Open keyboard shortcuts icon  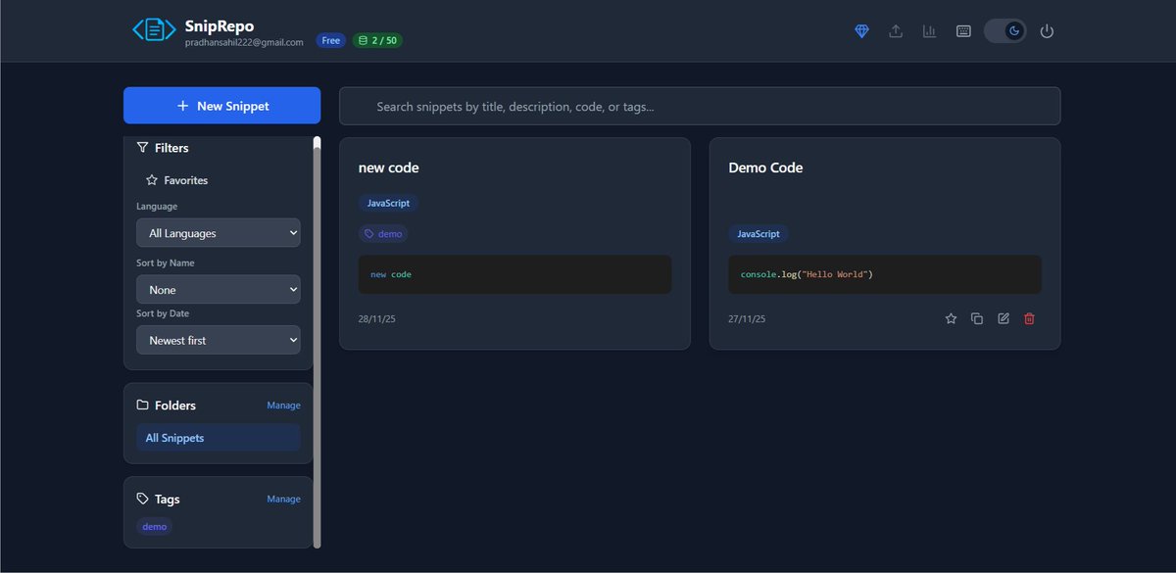[963, 31]
